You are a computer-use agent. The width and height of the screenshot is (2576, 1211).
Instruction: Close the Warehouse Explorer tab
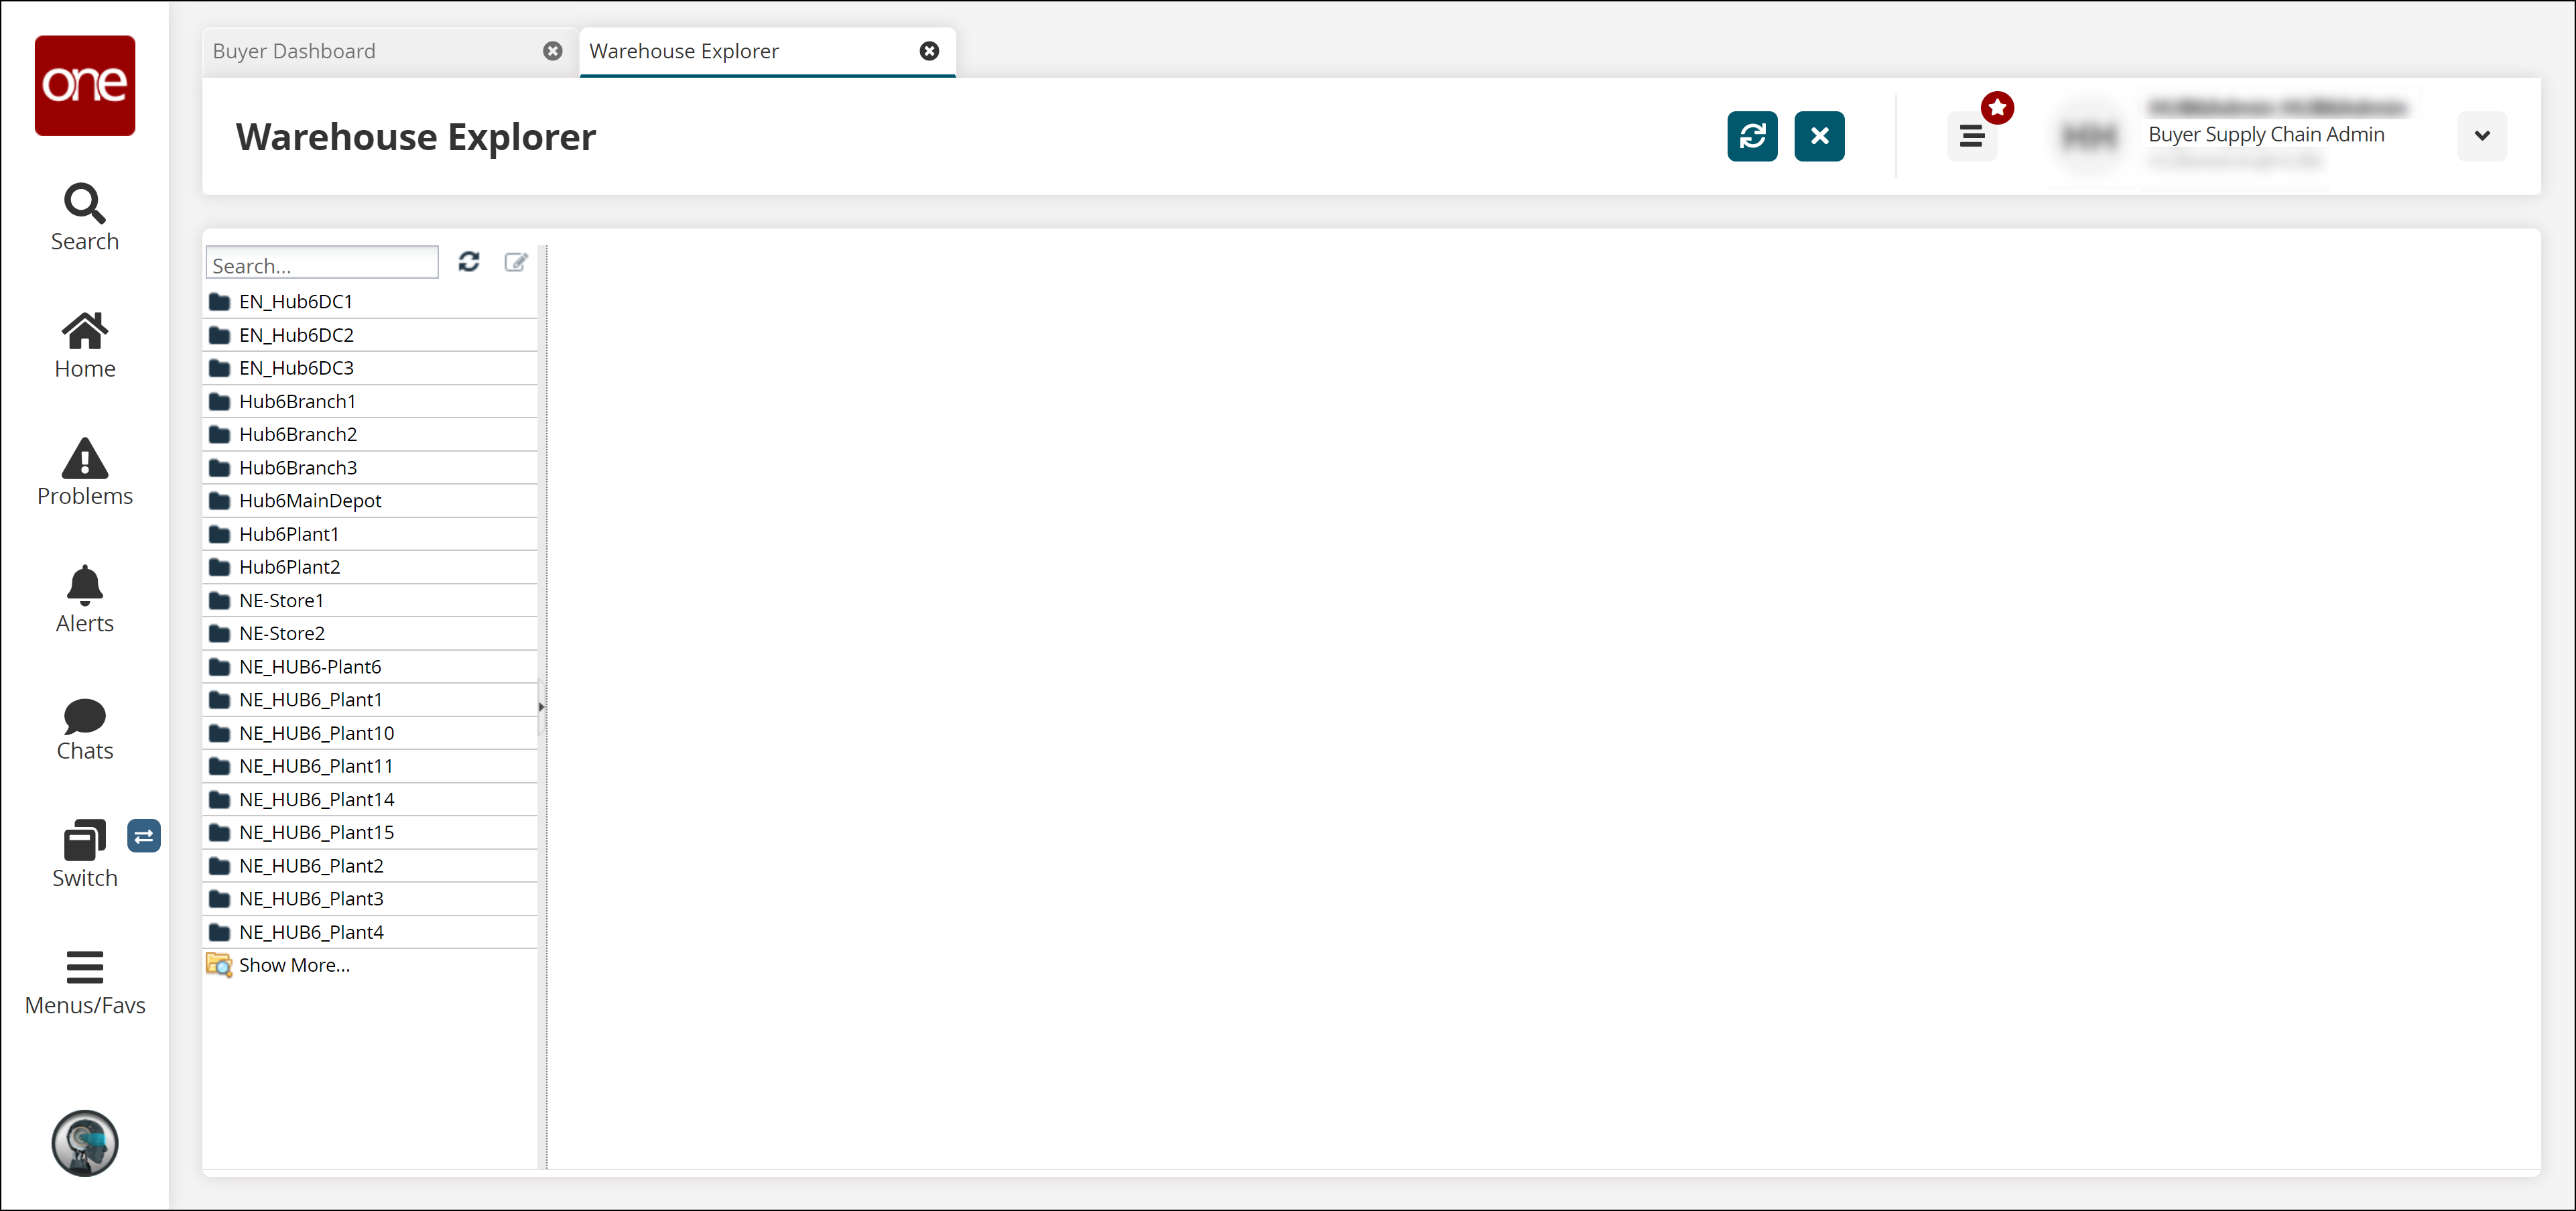[928, 51]
